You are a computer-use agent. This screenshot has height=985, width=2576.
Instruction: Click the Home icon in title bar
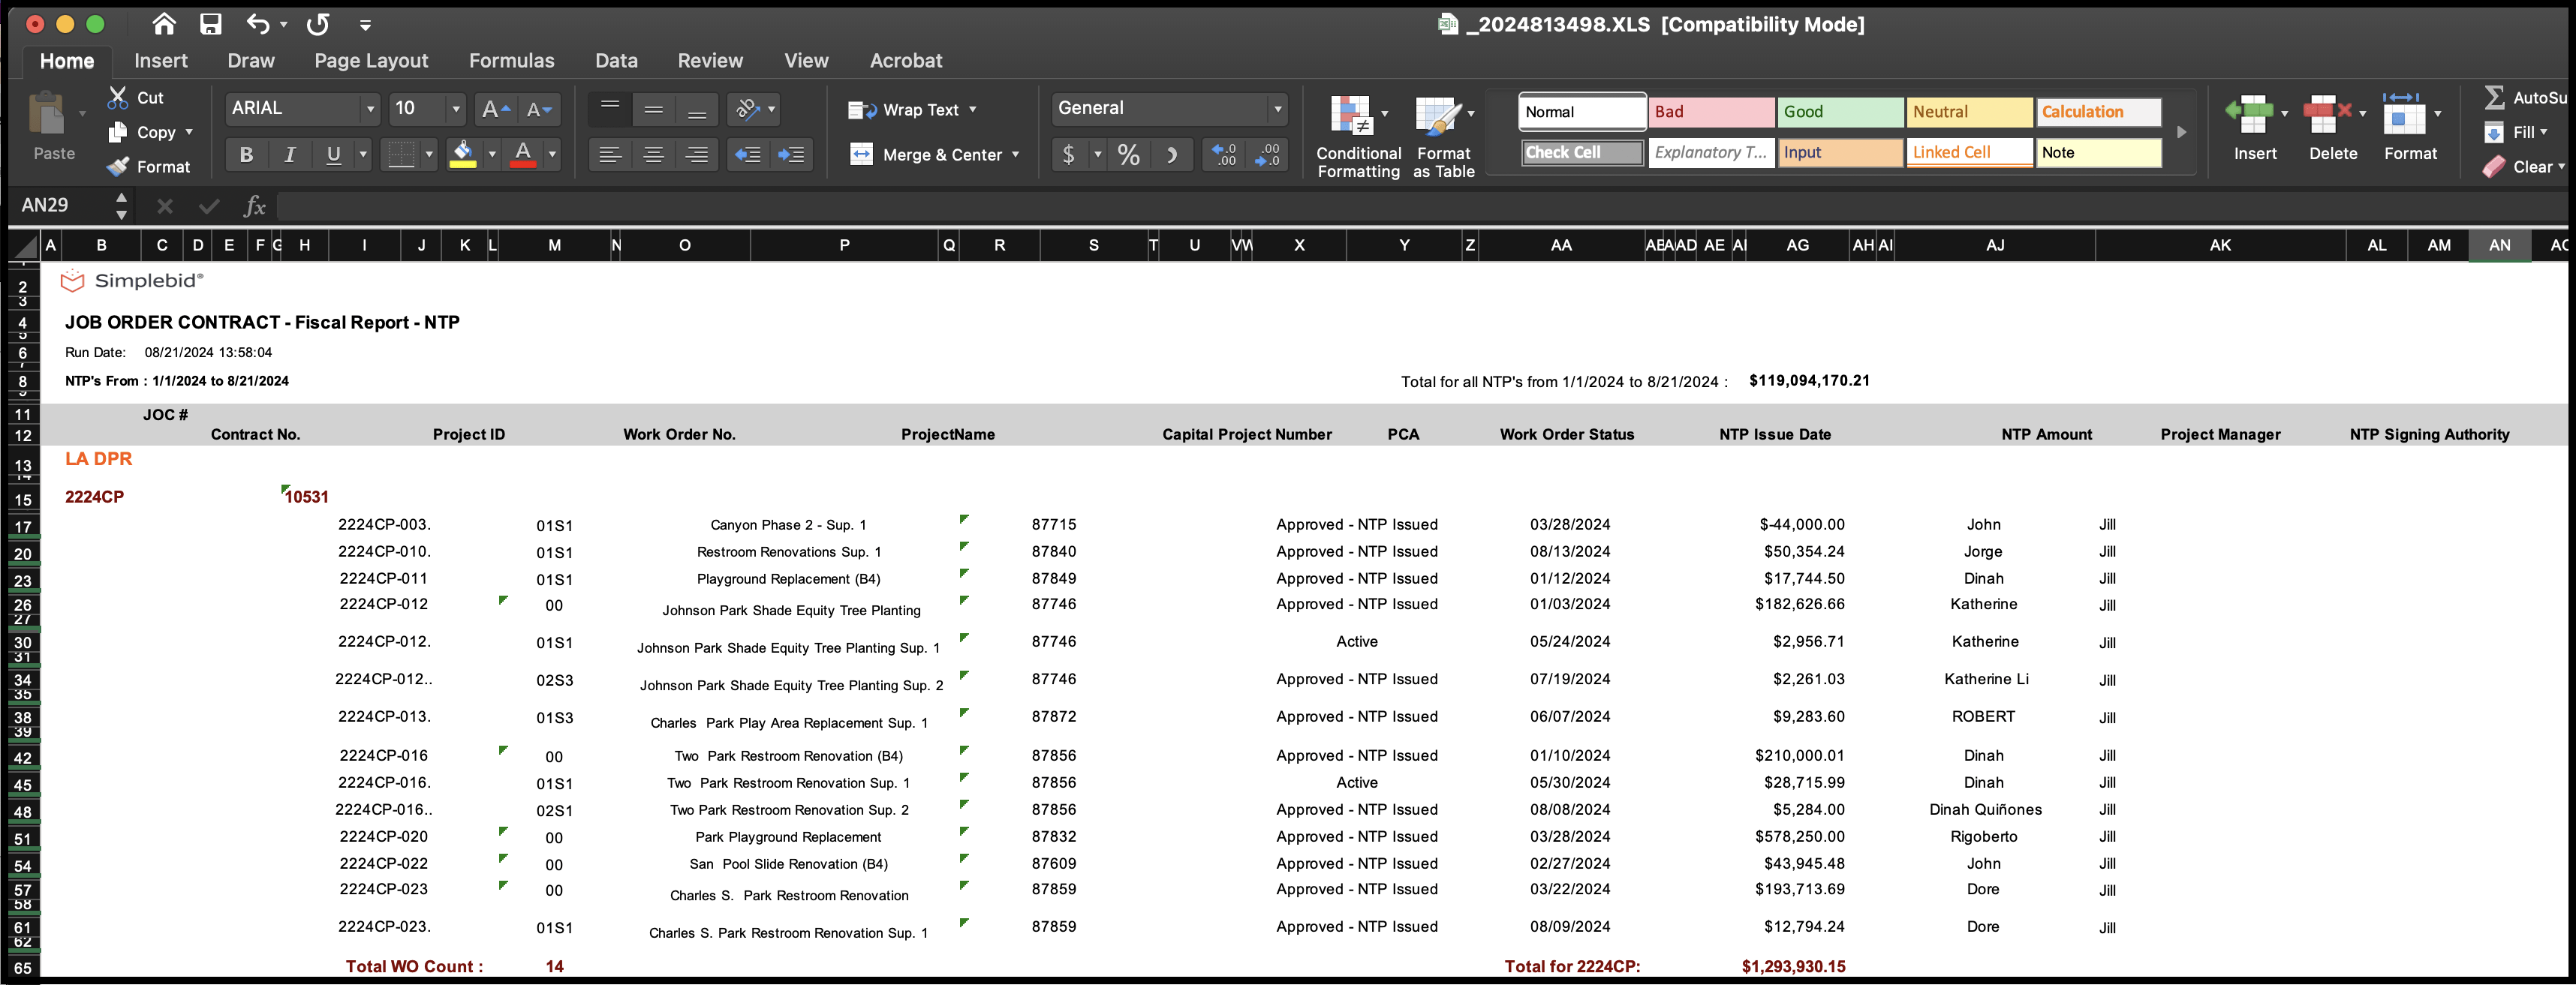tap(164, 24)
